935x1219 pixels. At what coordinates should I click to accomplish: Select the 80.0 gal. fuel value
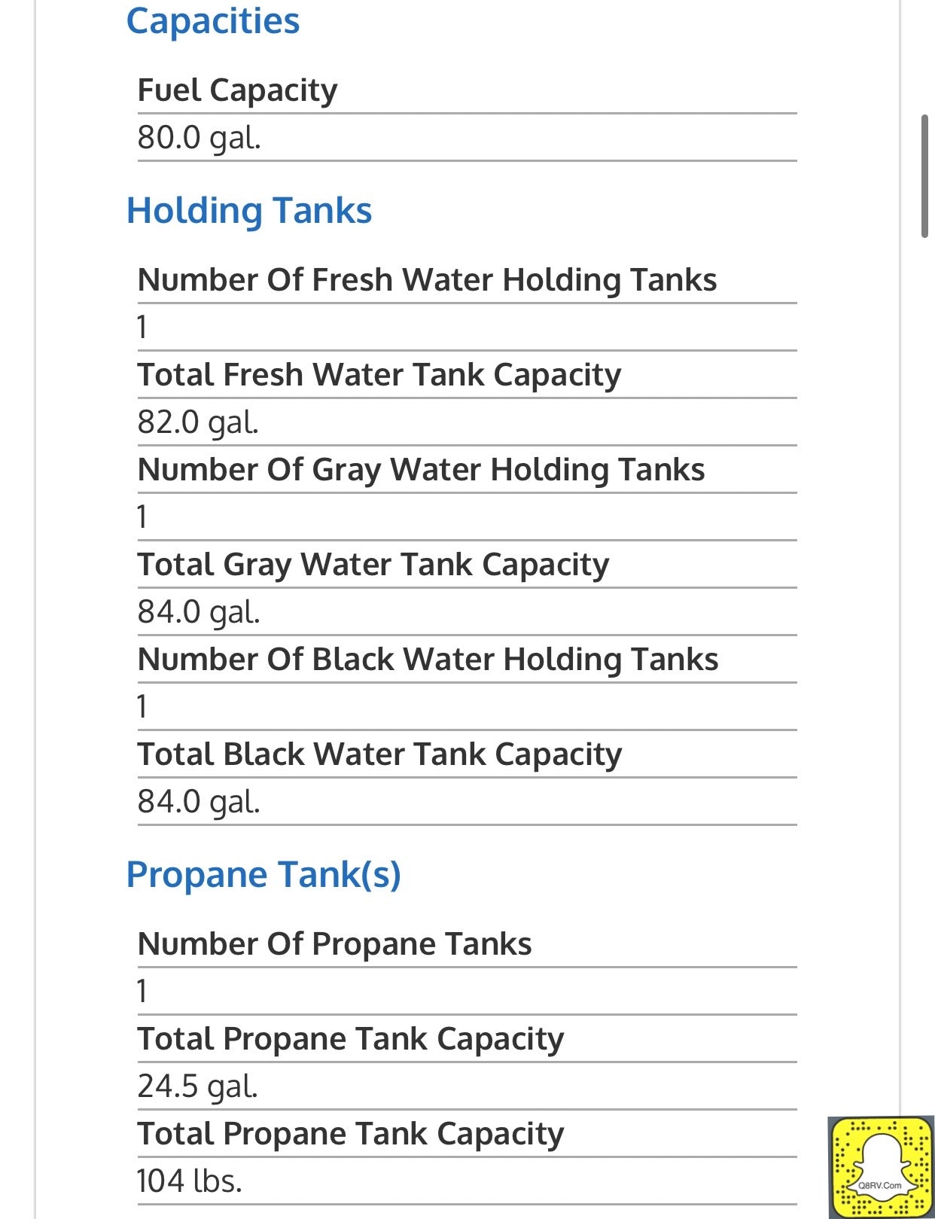tap(199, 138)
